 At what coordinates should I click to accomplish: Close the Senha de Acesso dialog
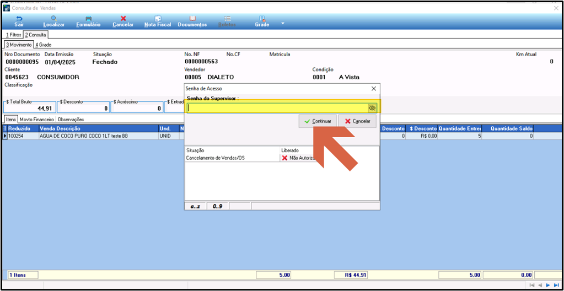(x=373, y=89)
